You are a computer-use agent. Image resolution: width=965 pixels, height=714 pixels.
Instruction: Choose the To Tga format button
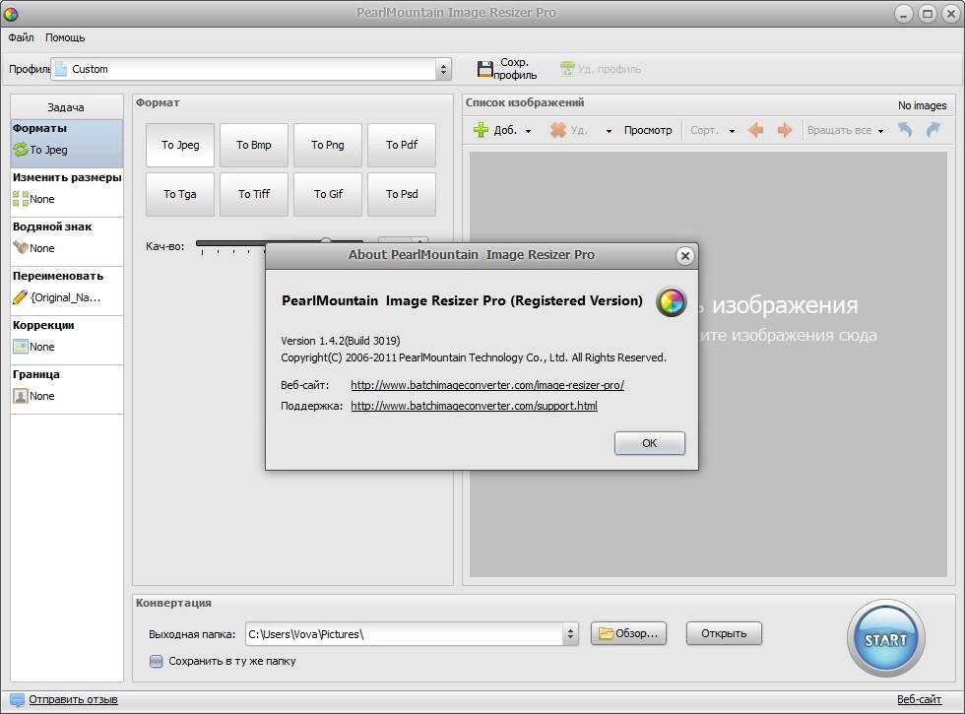pyautogui.click(x=180, y=195)
